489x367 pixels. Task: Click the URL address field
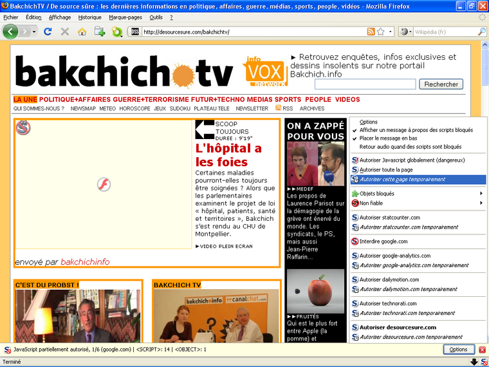tap(253, 32)
